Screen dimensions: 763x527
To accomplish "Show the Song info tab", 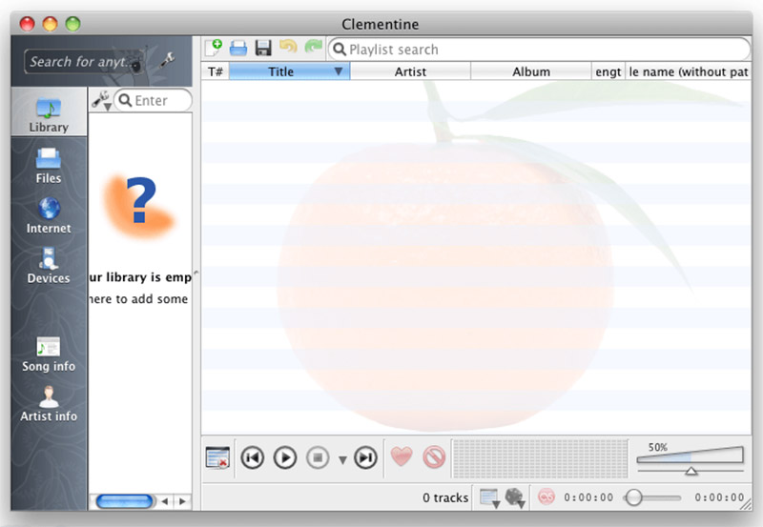I will (49, 354).
